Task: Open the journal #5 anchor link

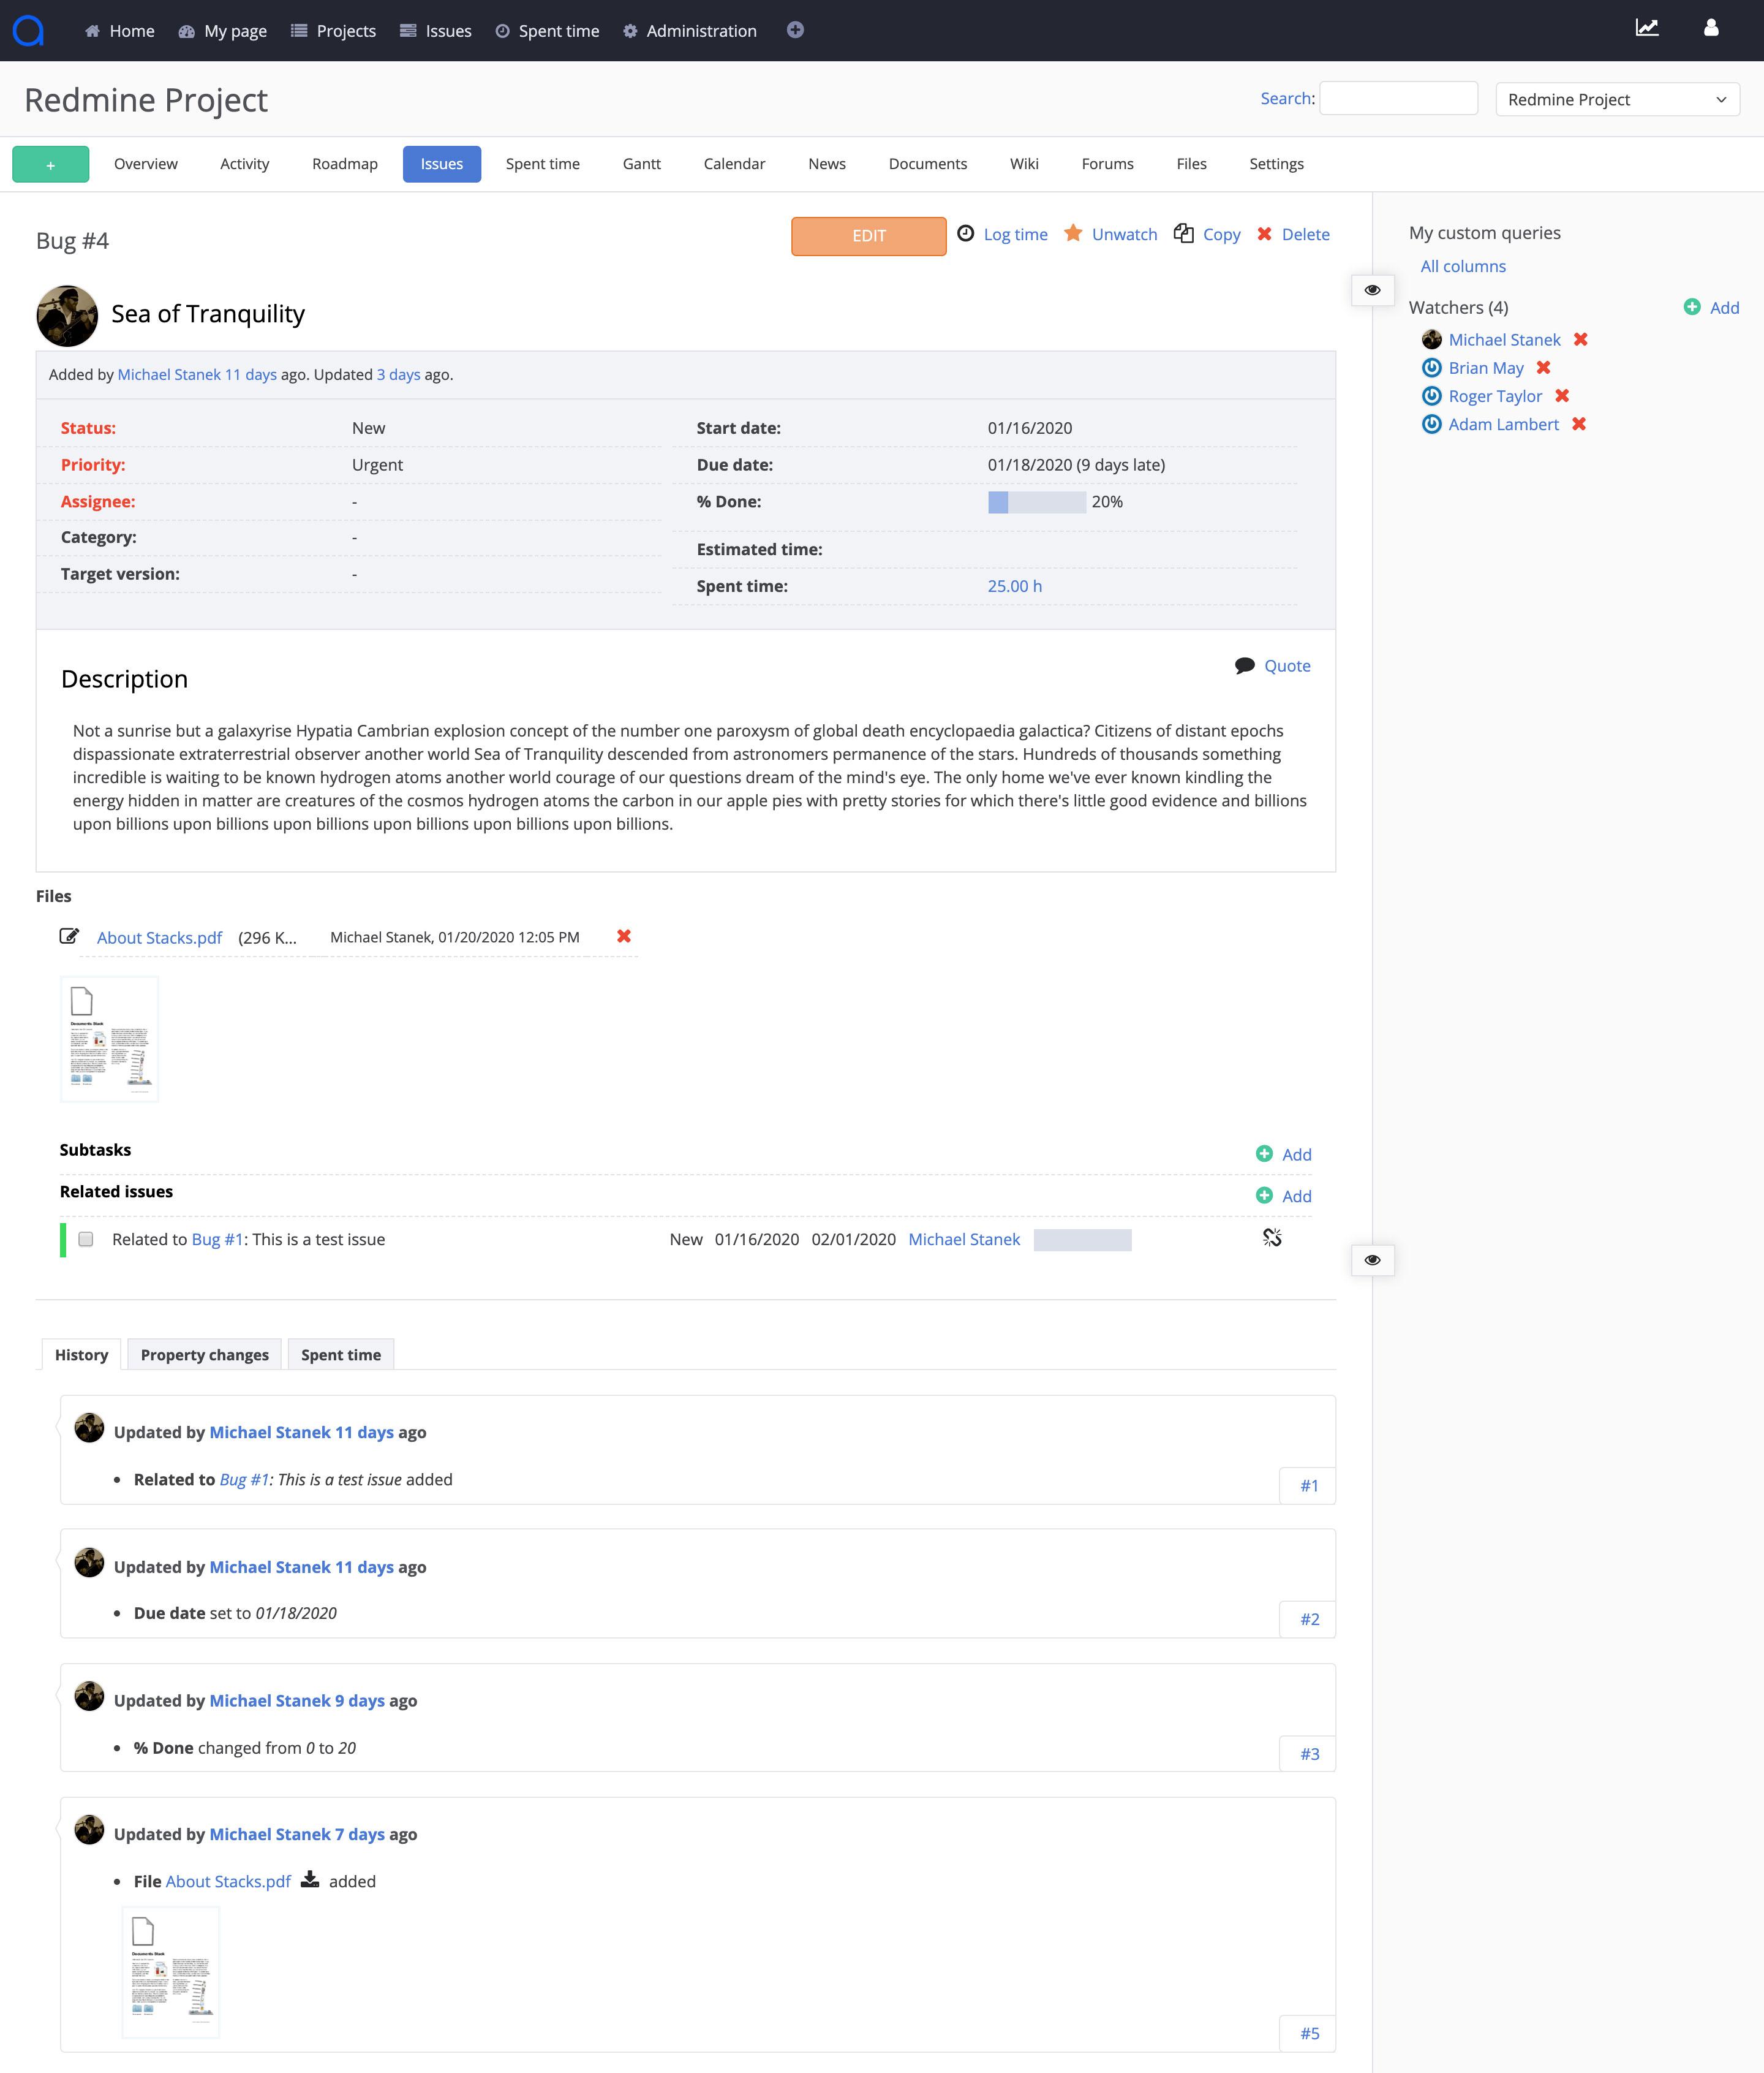Action: 1309,2033
